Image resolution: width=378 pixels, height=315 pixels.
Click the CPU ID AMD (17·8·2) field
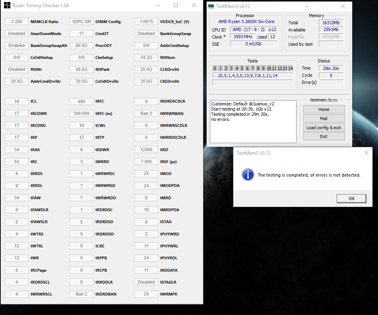point(248,29)
